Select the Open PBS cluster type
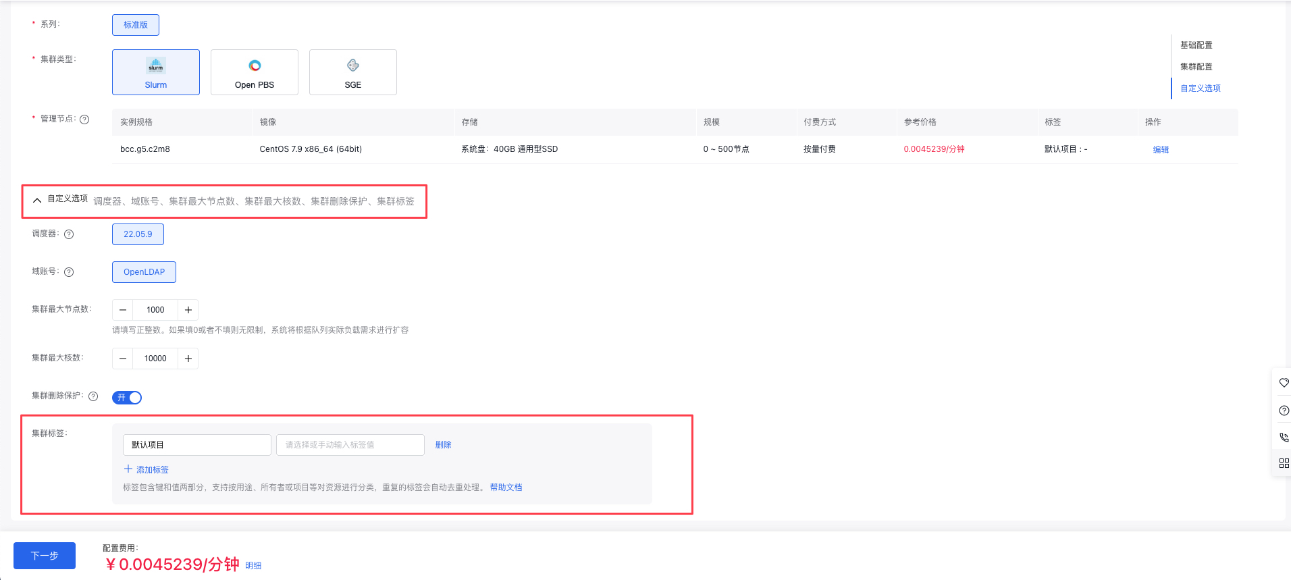 click(255, 72)
